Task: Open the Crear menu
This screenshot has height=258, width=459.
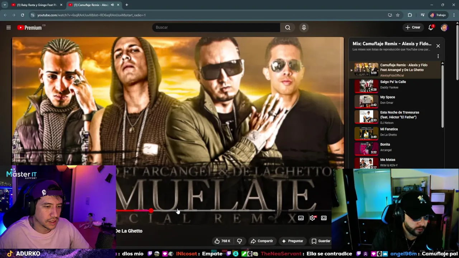Action: coord(413,28)
